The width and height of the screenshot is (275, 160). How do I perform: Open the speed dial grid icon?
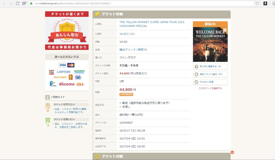tap(24, 3)
